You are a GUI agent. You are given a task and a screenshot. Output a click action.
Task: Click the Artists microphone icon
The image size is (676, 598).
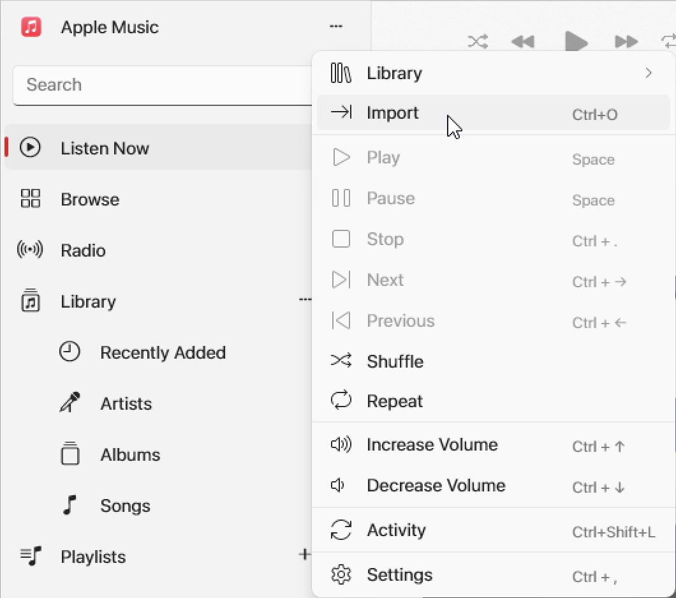[x=70, y=402]
